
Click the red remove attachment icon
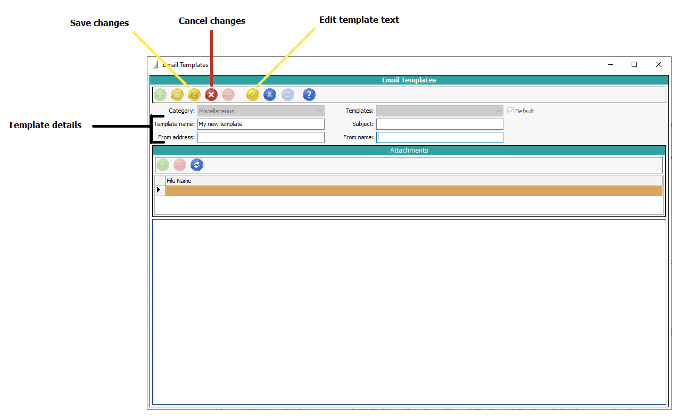[180, 165]
